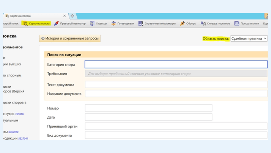Open Путеводители icon in toolbar

click(x=113, y=24)
